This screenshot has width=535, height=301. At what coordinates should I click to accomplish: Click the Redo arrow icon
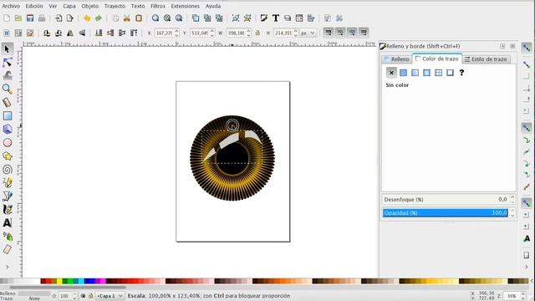(99, 18)
